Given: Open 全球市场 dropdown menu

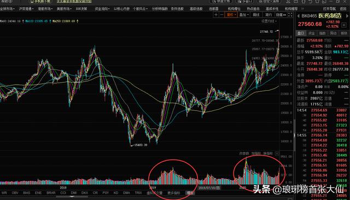Looking at the screenshot, I should pyautogui.click(x=7, y=9).
